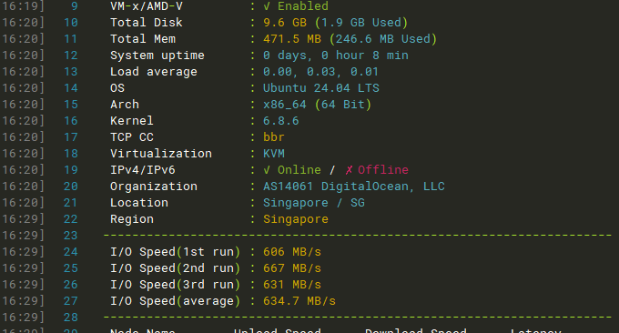This screenshot has width=619, height=333.
Task: Select the '✓ Enabled' value for VM-x/AMD-V
Action: coord(296,6)
